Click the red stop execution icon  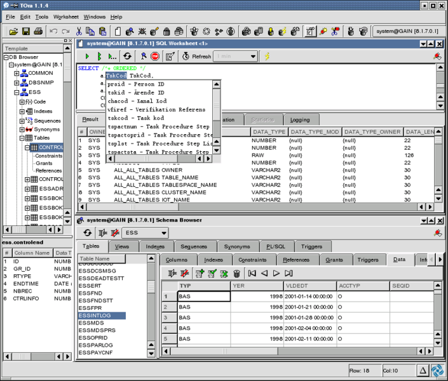click(155, 57)
